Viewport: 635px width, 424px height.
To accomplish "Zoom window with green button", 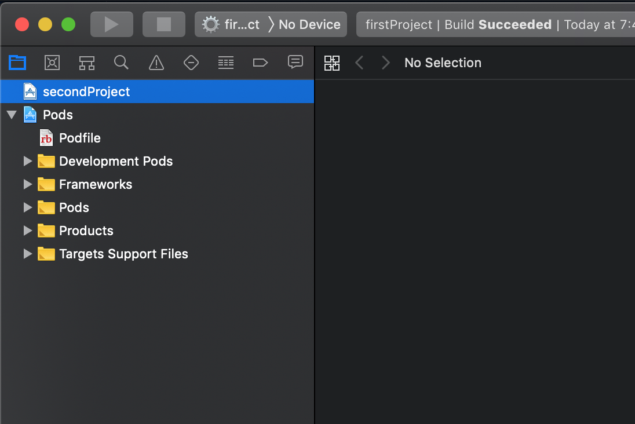I will point(68,24).
